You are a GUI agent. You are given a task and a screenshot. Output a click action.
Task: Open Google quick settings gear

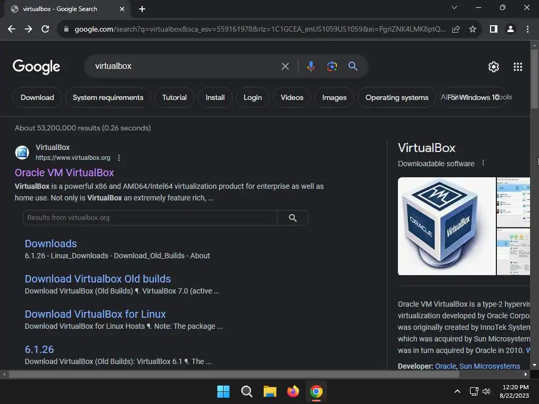494,67
